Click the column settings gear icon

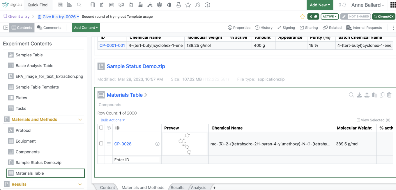tap(109, 128)
